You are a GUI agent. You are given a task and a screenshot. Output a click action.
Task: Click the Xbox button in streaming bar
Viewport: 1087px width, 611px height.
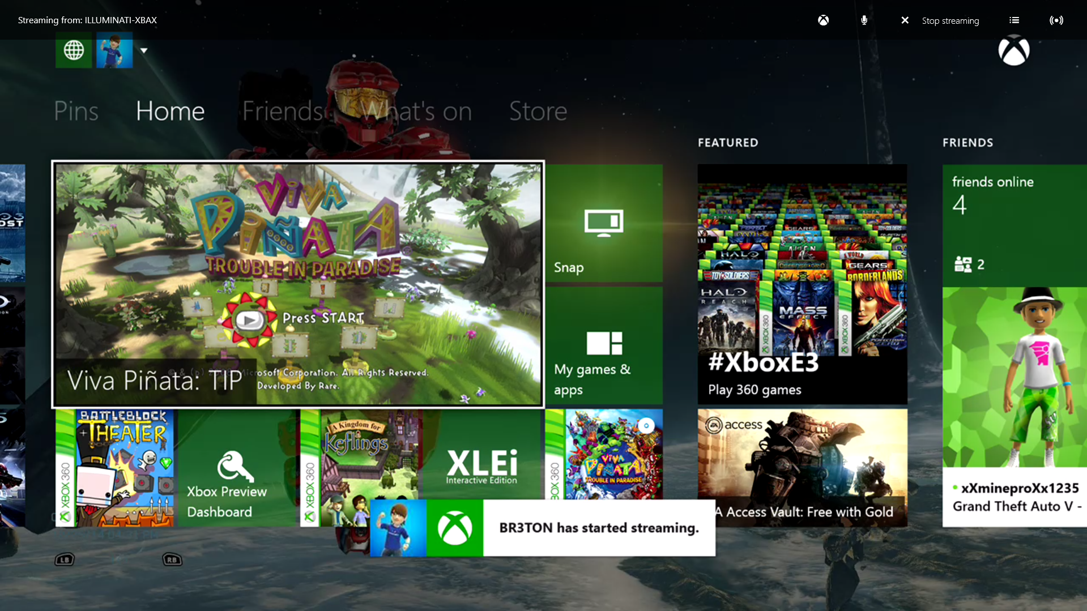(823, 20)
